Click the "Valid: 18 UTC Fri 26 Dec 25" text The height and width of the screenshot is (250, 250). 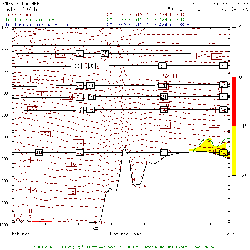208,9
